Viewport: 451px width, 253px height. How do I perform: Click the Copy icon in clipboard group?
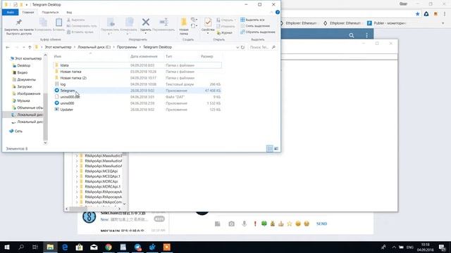pos(43,22)
